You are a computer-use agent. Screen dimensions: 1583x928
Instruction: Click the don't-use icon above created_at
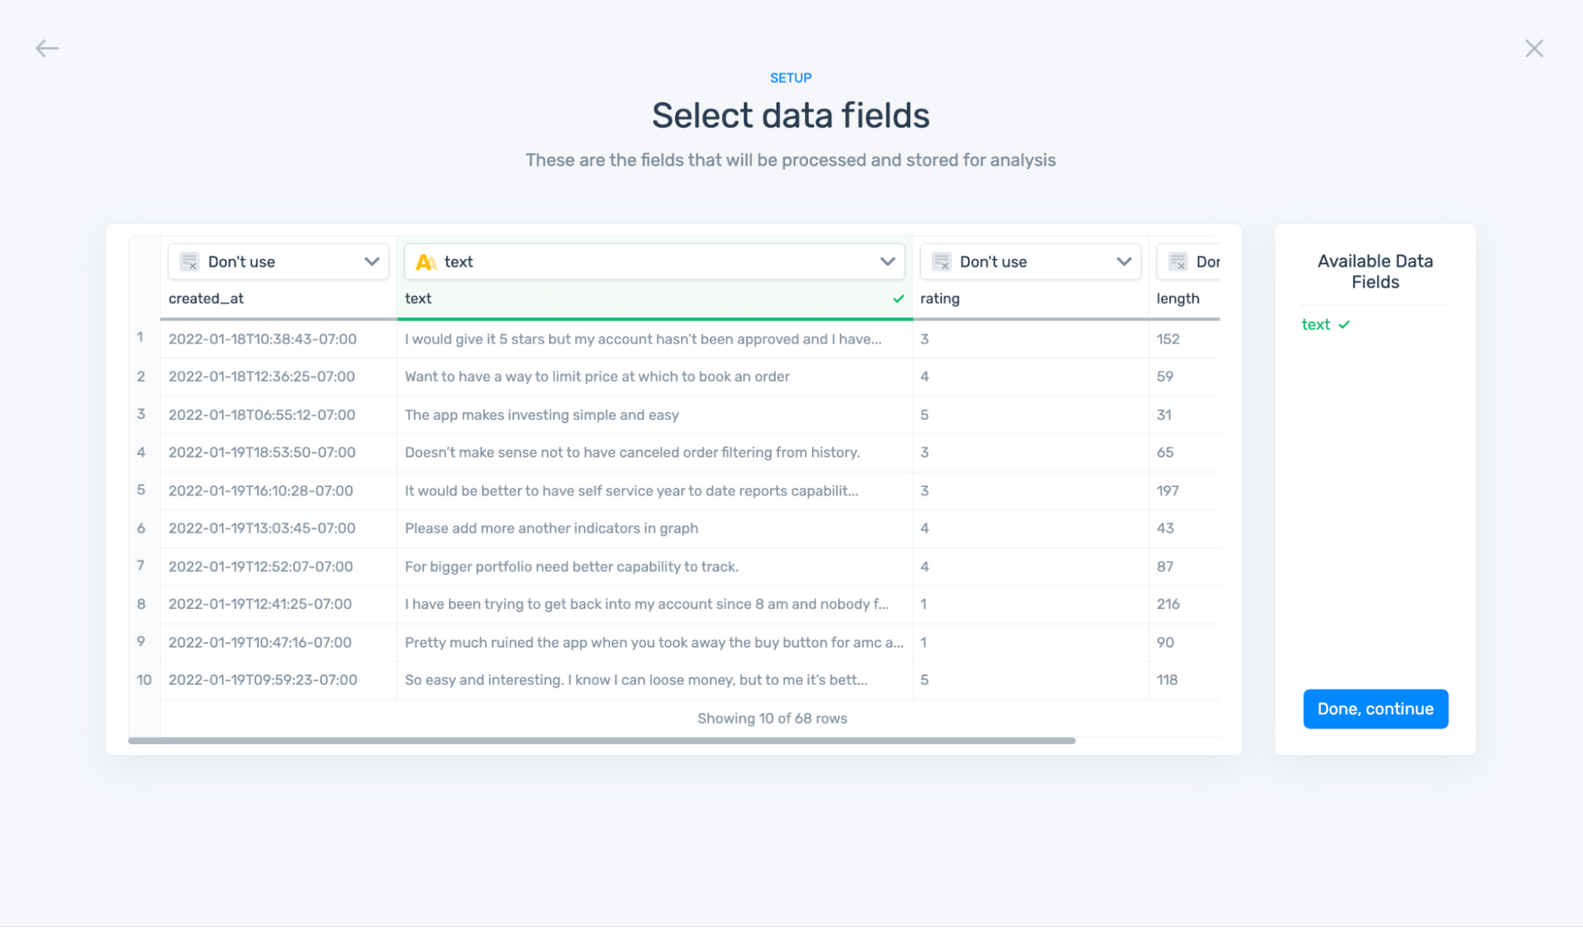tap(190, 262)
